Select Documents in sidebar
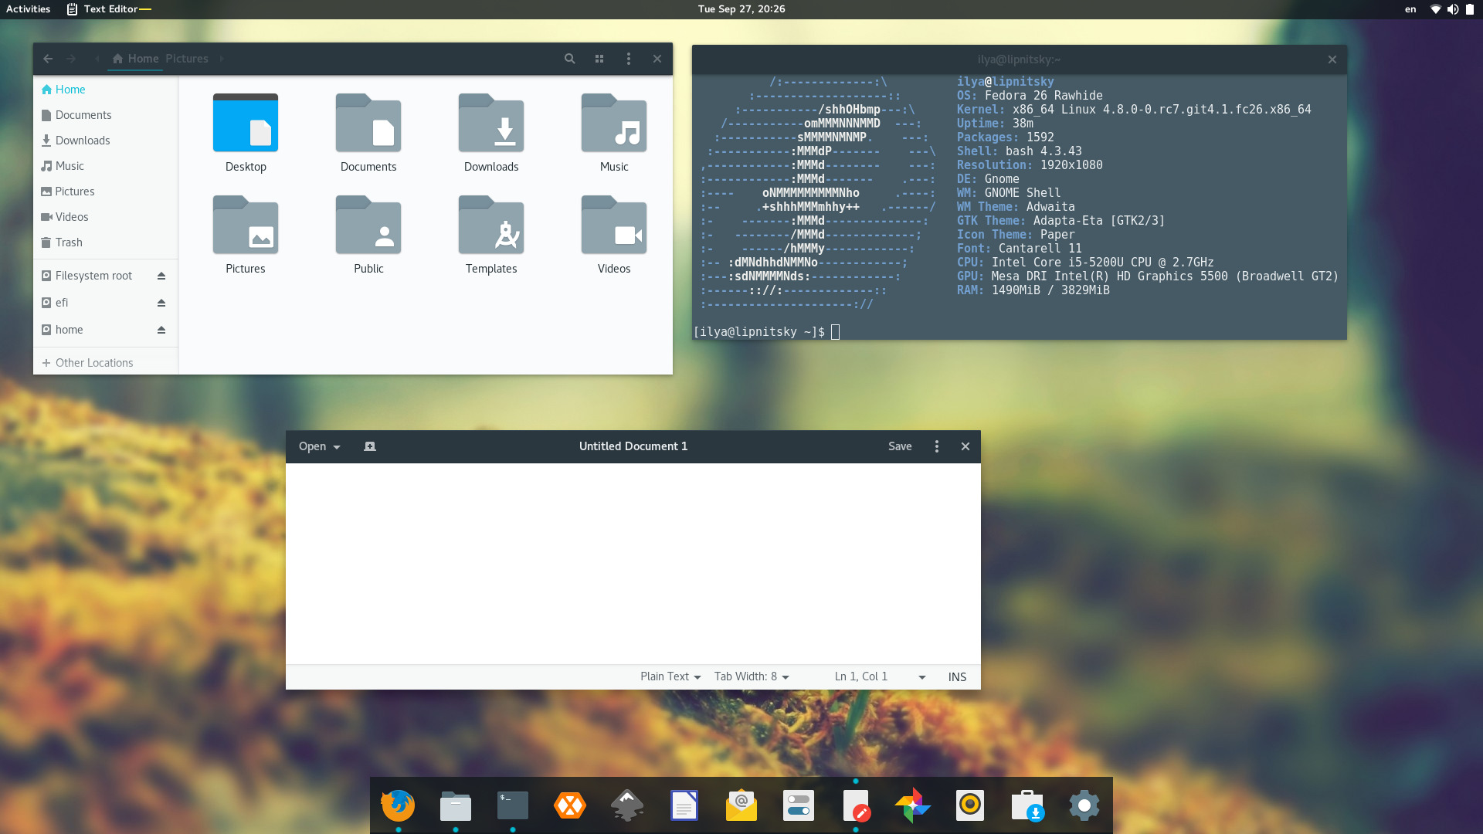The width and height of the screenshot is (1483, 834). pos(106,115)
